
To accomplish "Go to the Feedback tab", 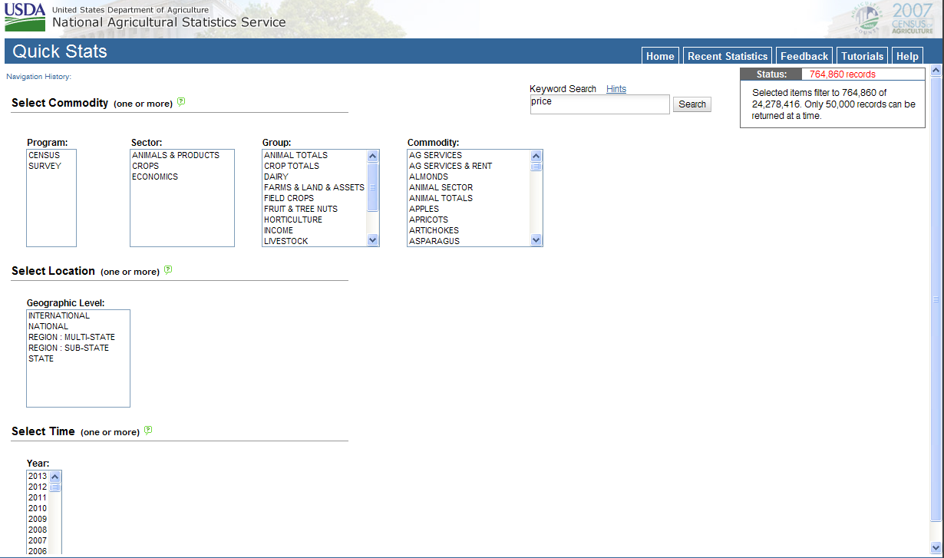I will [804, 56].
